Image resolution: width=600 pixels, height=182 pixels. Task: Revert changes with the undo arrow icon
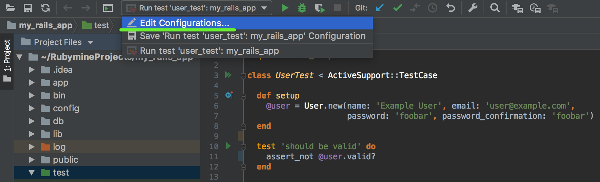point(451,8)
